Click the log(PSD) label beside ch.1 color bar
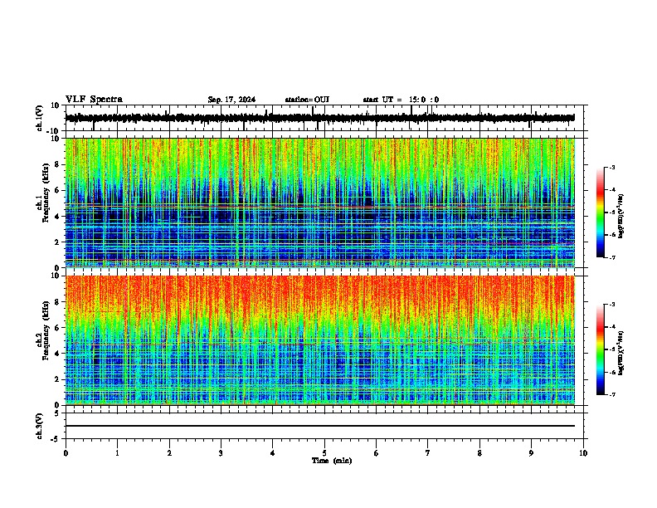 [x=621, y=217]
